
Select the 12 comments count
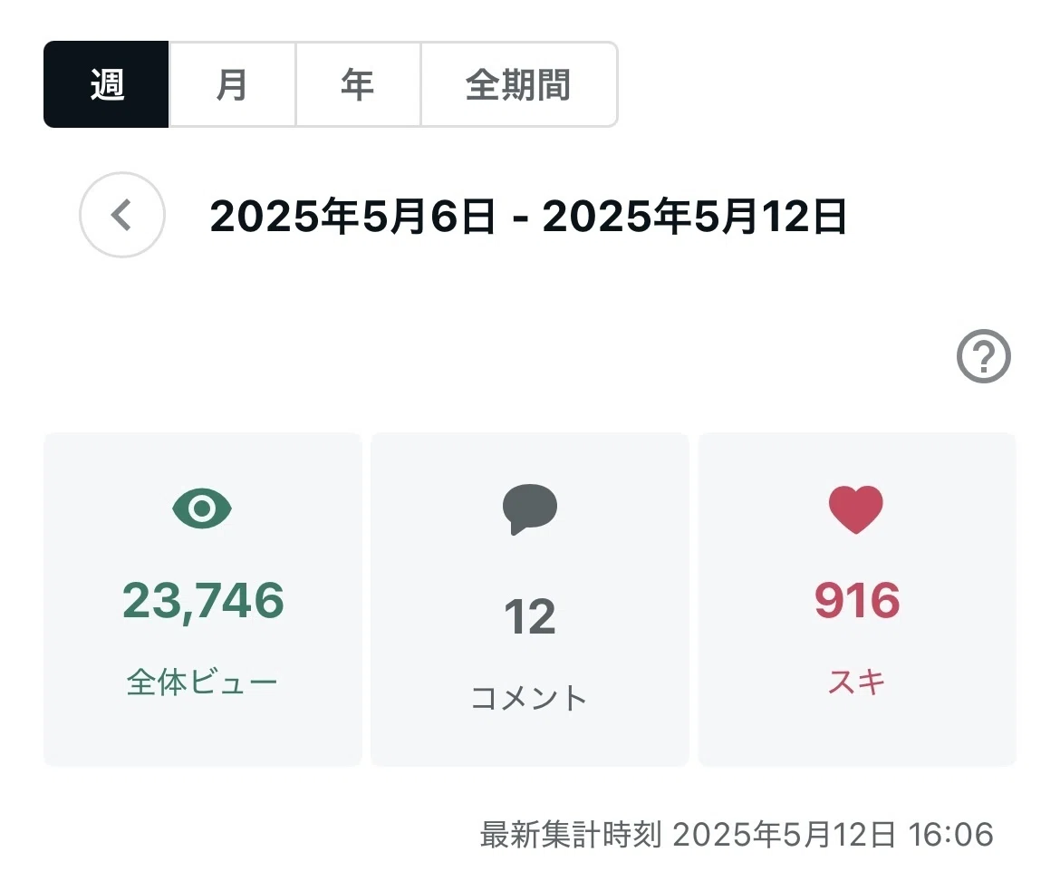pos(530,616)
